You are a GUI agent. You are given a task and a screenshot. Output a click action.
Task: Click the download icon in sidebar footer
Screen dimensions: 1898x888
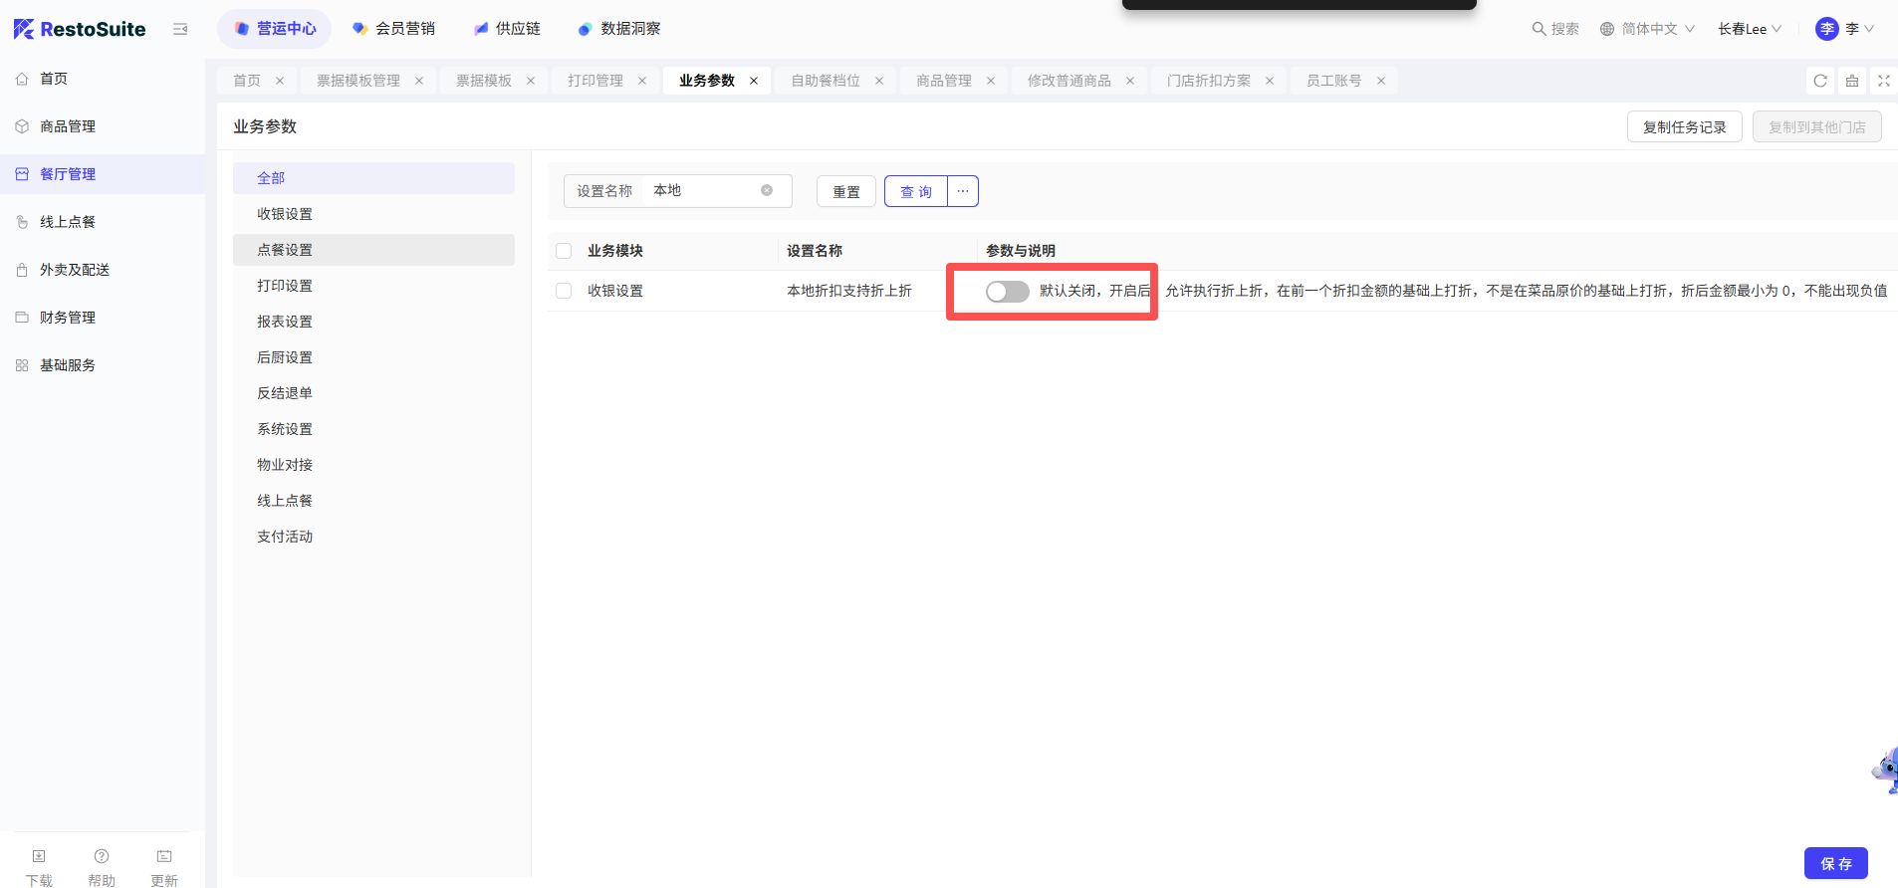pyautogui.click(x=39, y=857)
